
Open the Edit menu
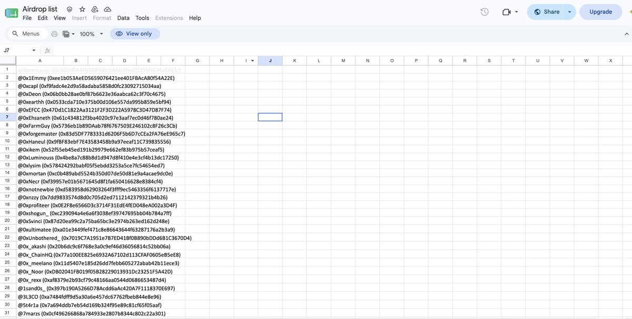point(43,18)
